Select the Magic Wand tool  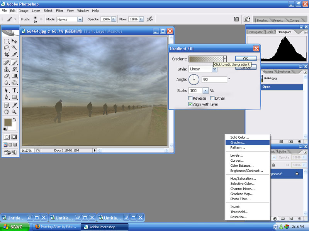coord(14,47)
